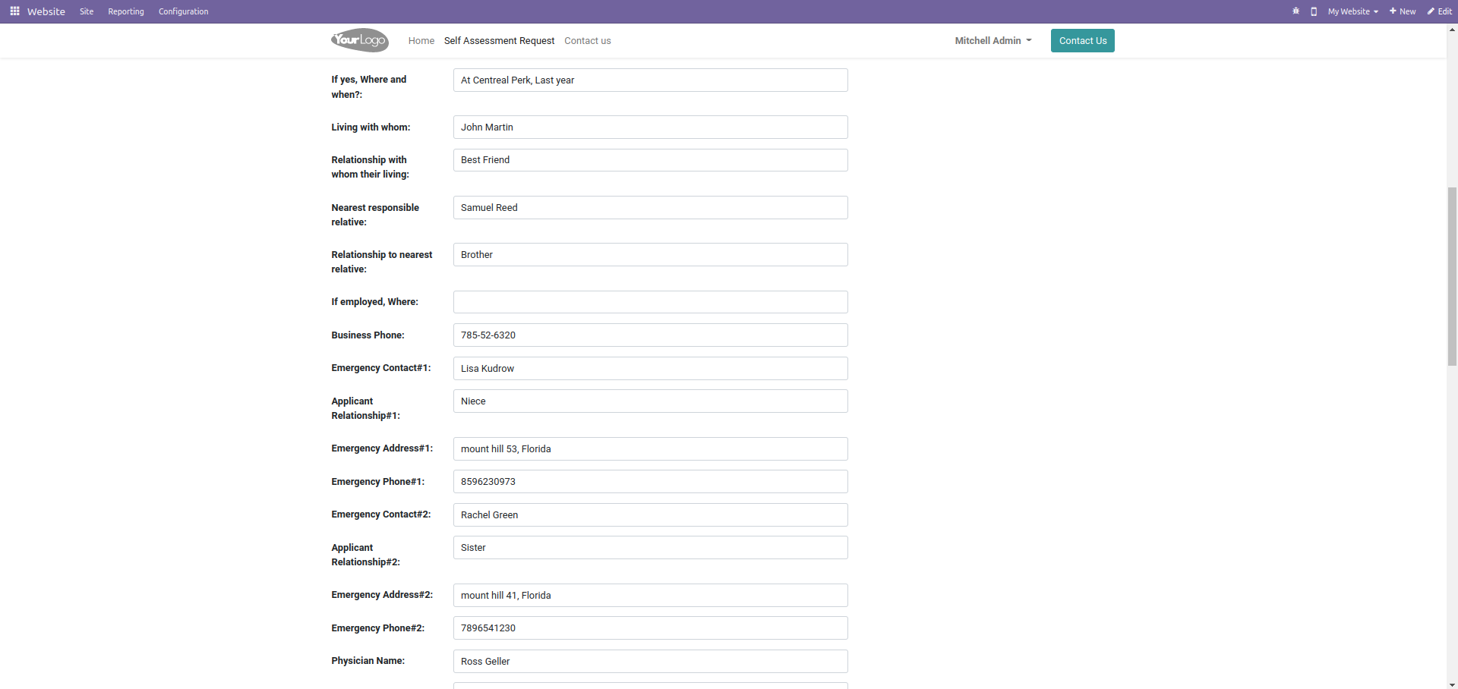This screenshot has height=689, width=1458.
Task: Click the Physician Name field
Action: (x=651, y=662)
